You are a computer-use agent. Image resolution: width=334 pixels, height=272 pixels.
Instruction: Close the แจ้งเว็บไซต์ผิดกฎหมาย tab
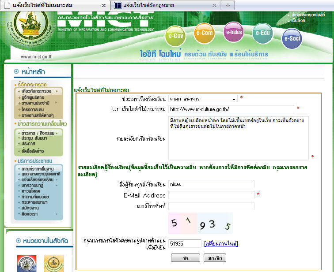coord(214,5)
